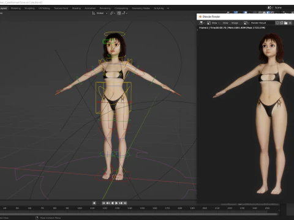Image resolution: width=294 pixels, height=220 pixels.
Task: Toggle fake user shield for Render Result
Action: (x=277, y=23)
